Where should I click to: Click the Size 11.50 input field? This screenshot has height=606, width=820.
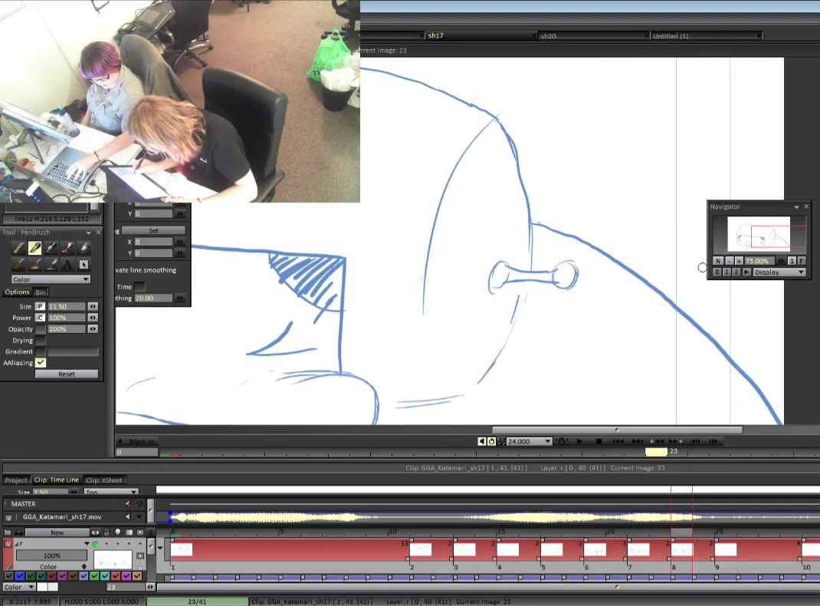pyautogui.click(x=66, y=306)
